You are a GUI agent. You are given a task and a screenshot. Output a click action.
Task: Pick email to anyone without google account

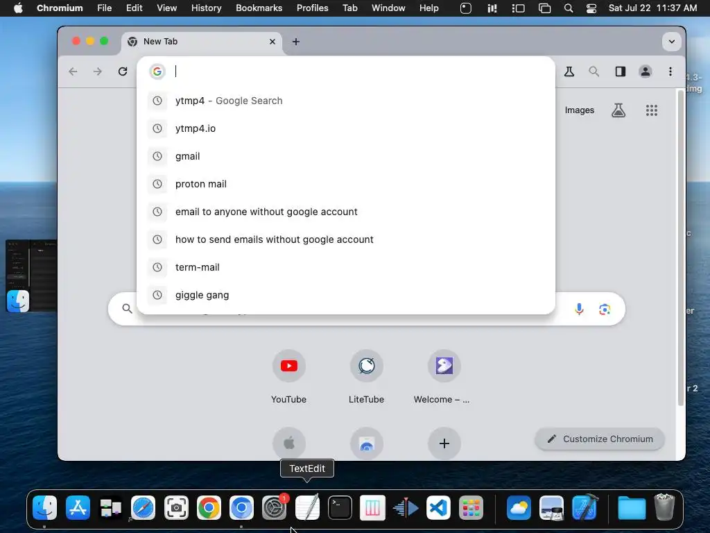pos(346,212)
